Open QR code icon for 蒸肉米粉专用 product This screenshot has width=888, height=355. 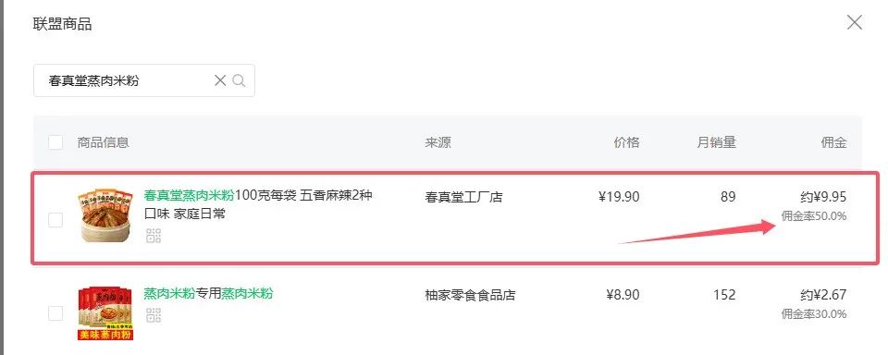point(154,315)
